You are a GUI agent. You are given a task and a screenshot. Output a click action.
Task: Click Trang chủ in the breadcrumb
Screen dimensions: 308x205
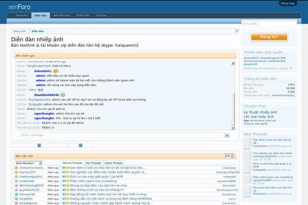pyautogui.click(x=20, y=31)
